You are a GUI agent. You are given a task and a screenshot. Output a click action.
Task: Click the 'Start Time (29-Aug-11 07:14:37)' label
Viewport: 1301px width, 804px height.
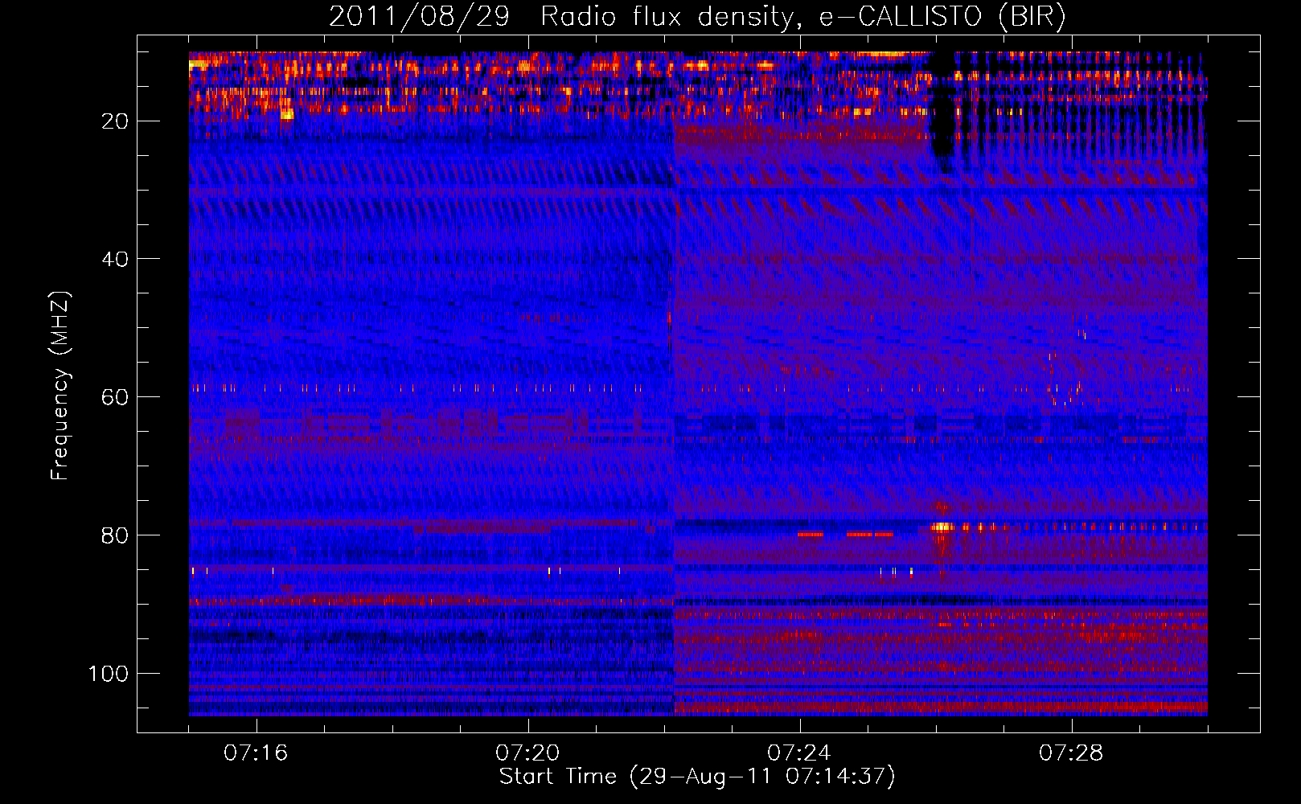pyautogui.click(x=697, y=777)
